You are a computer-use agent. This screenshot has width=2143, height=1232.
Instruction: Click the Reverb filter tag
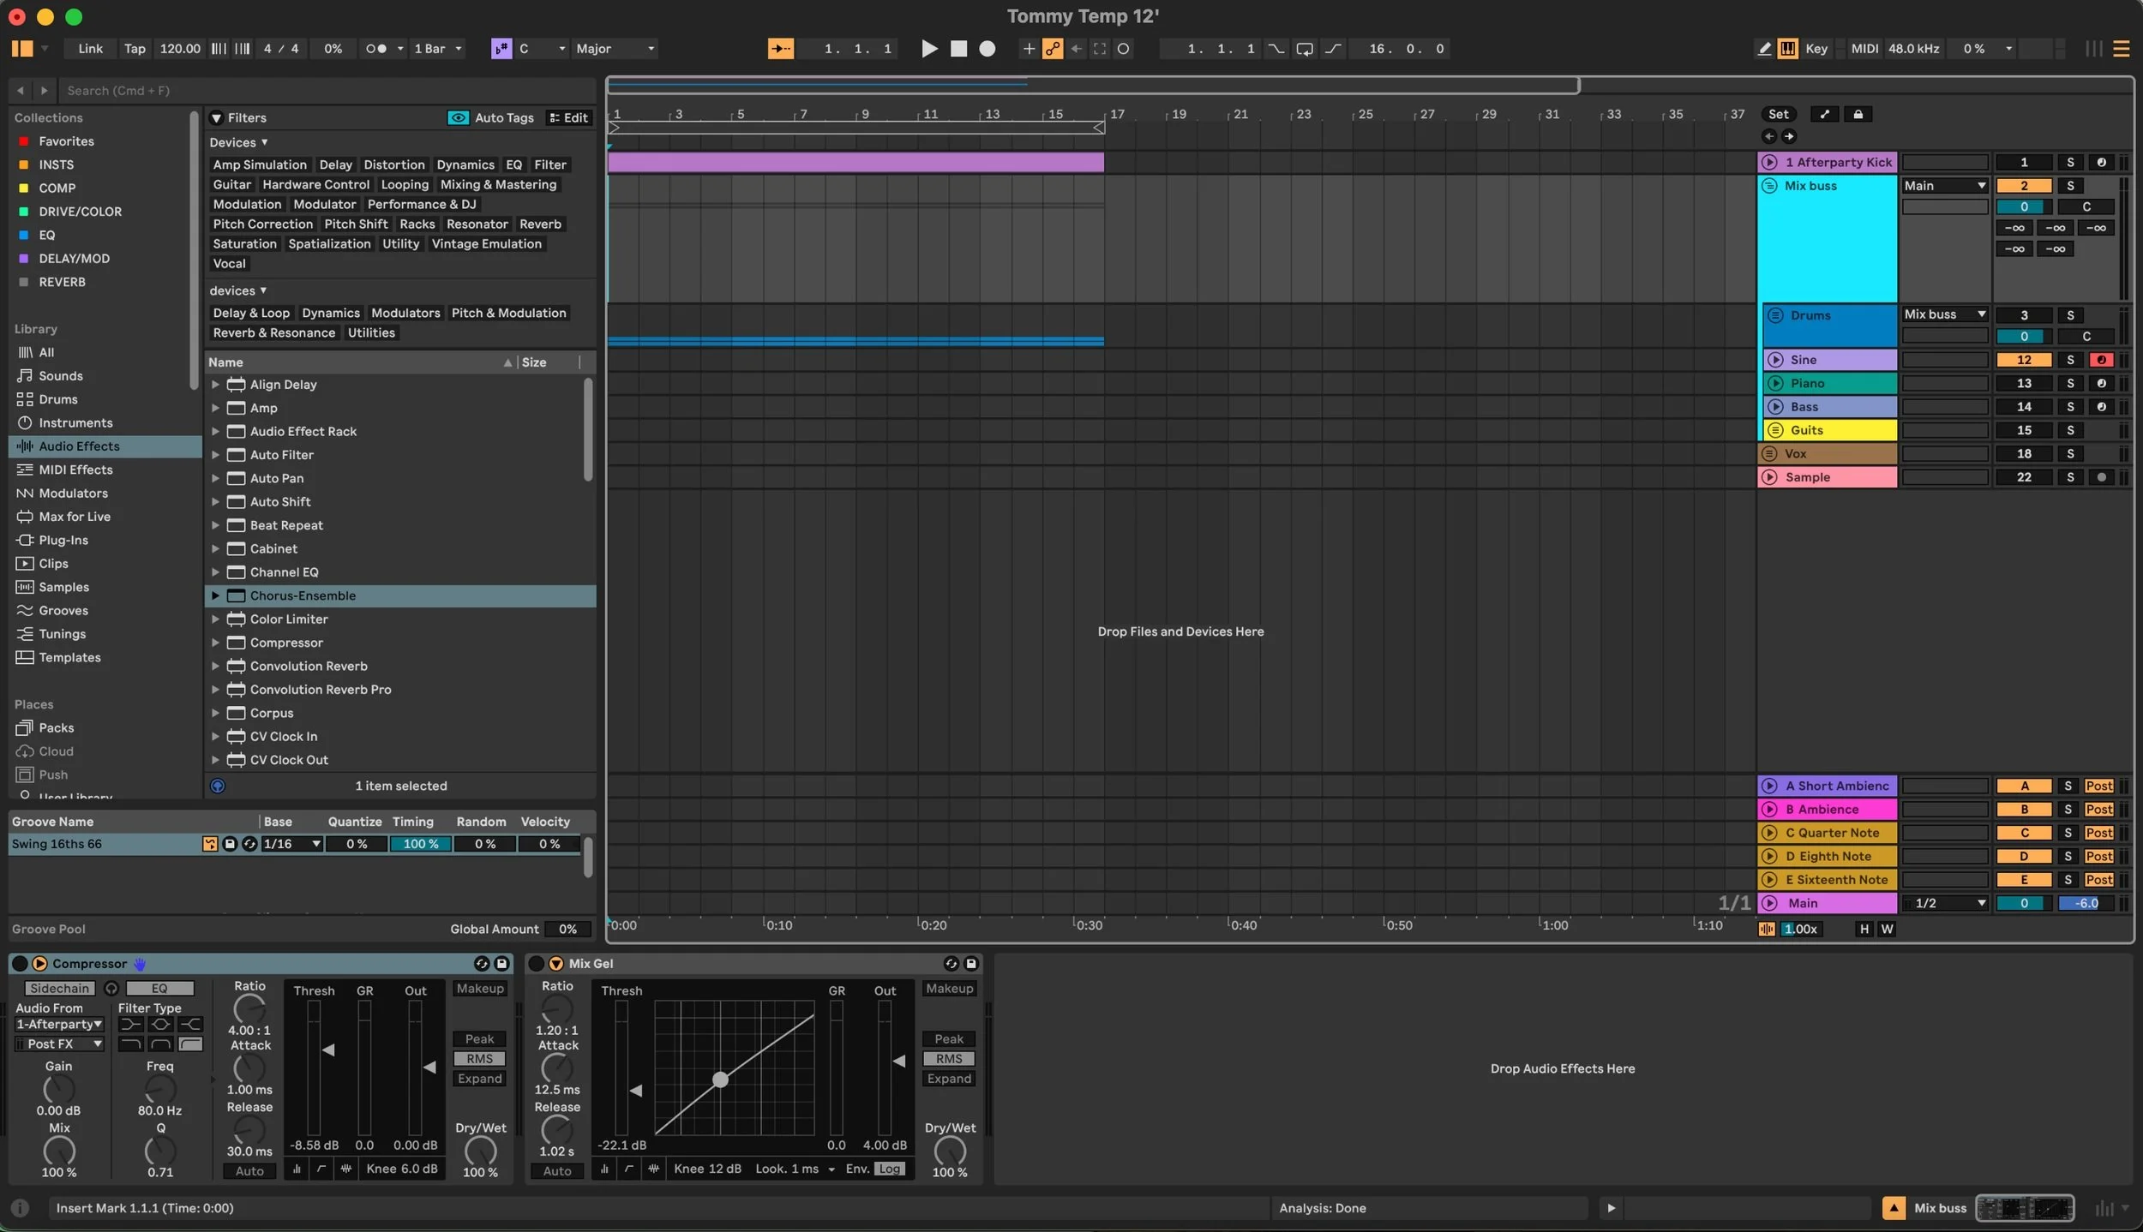540,224
